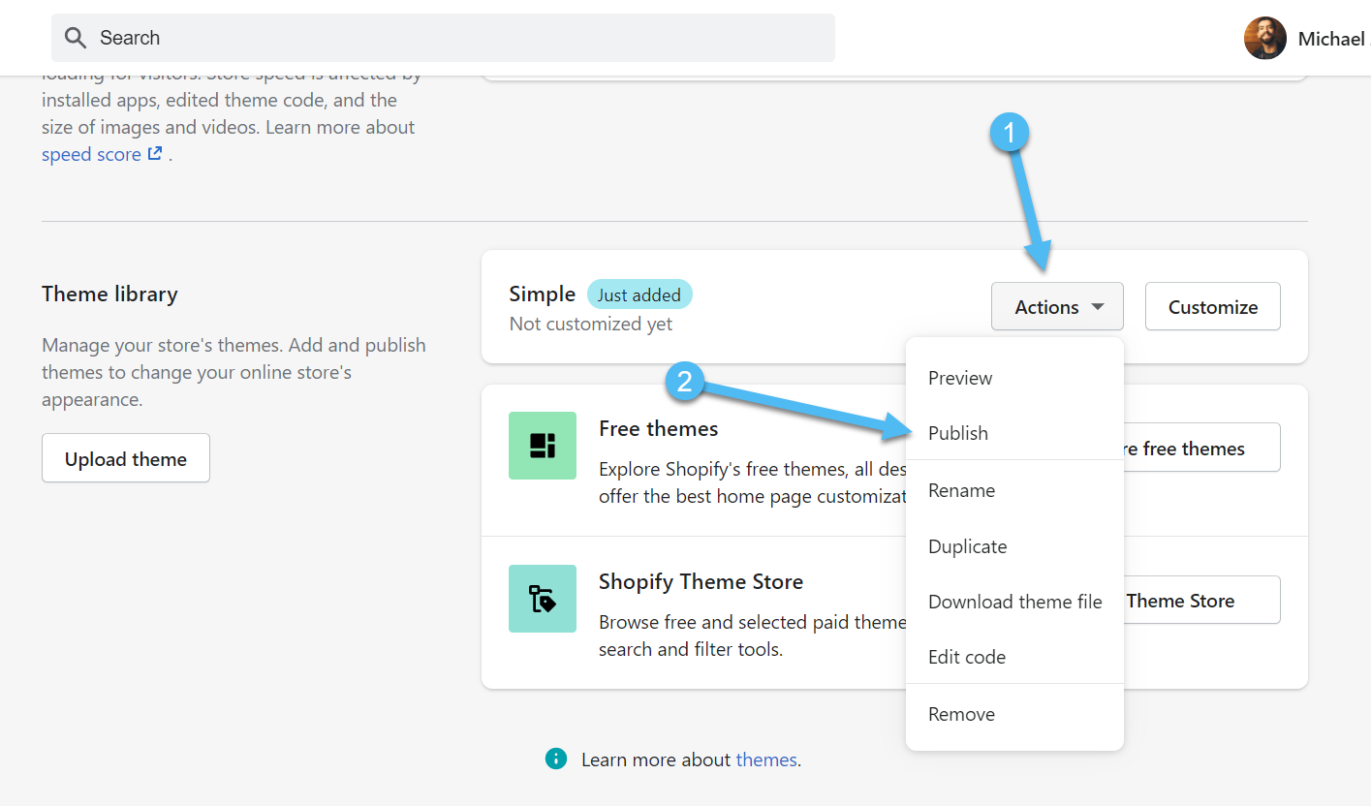
Task: Click the Upload theme button
Action: pyautogui.click(x=126, y=458)
